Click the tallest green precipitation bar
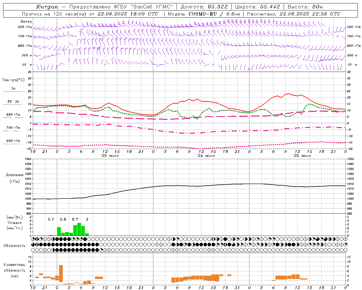 point(79,229)
